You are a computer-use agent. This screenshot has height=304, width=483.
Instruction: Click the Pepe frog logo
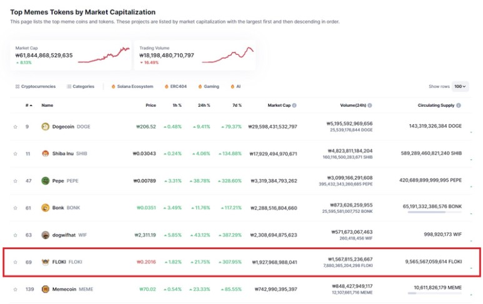tap(45, 180)
